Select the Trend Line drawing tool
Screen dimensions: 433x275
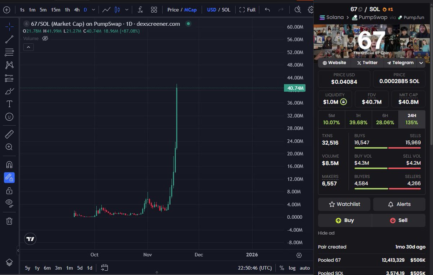[x=10, y=39]
